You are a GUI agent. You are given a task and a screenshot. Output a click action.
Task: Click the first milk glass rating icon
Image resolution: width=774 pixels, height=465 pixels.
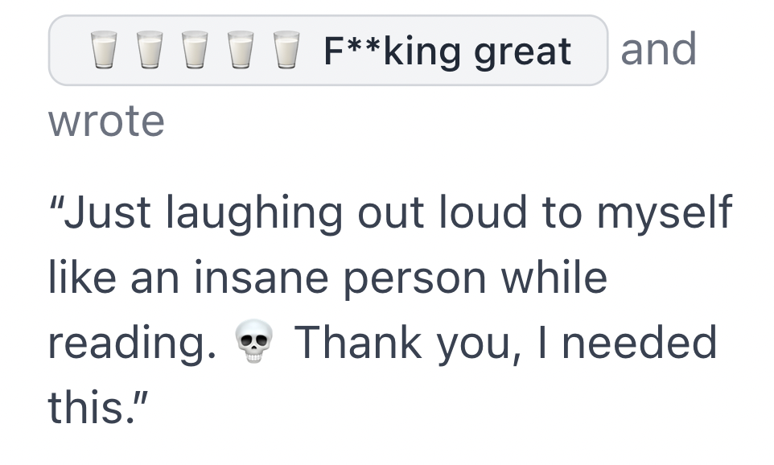click(x=104, y=50)
